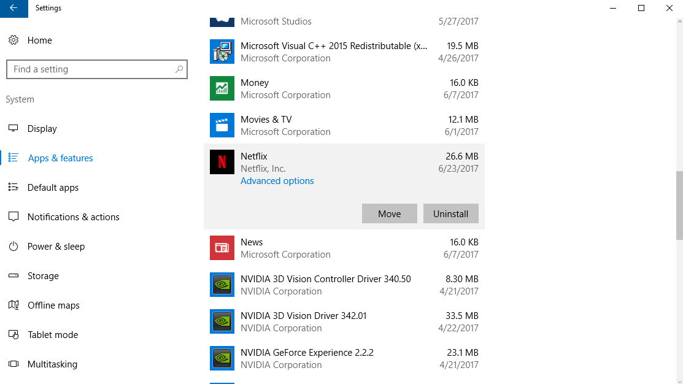Image resolution: width=683 pixels, height=384 pixels.
Task: Click the back arrow in Settings
Action: click(14, 8)
